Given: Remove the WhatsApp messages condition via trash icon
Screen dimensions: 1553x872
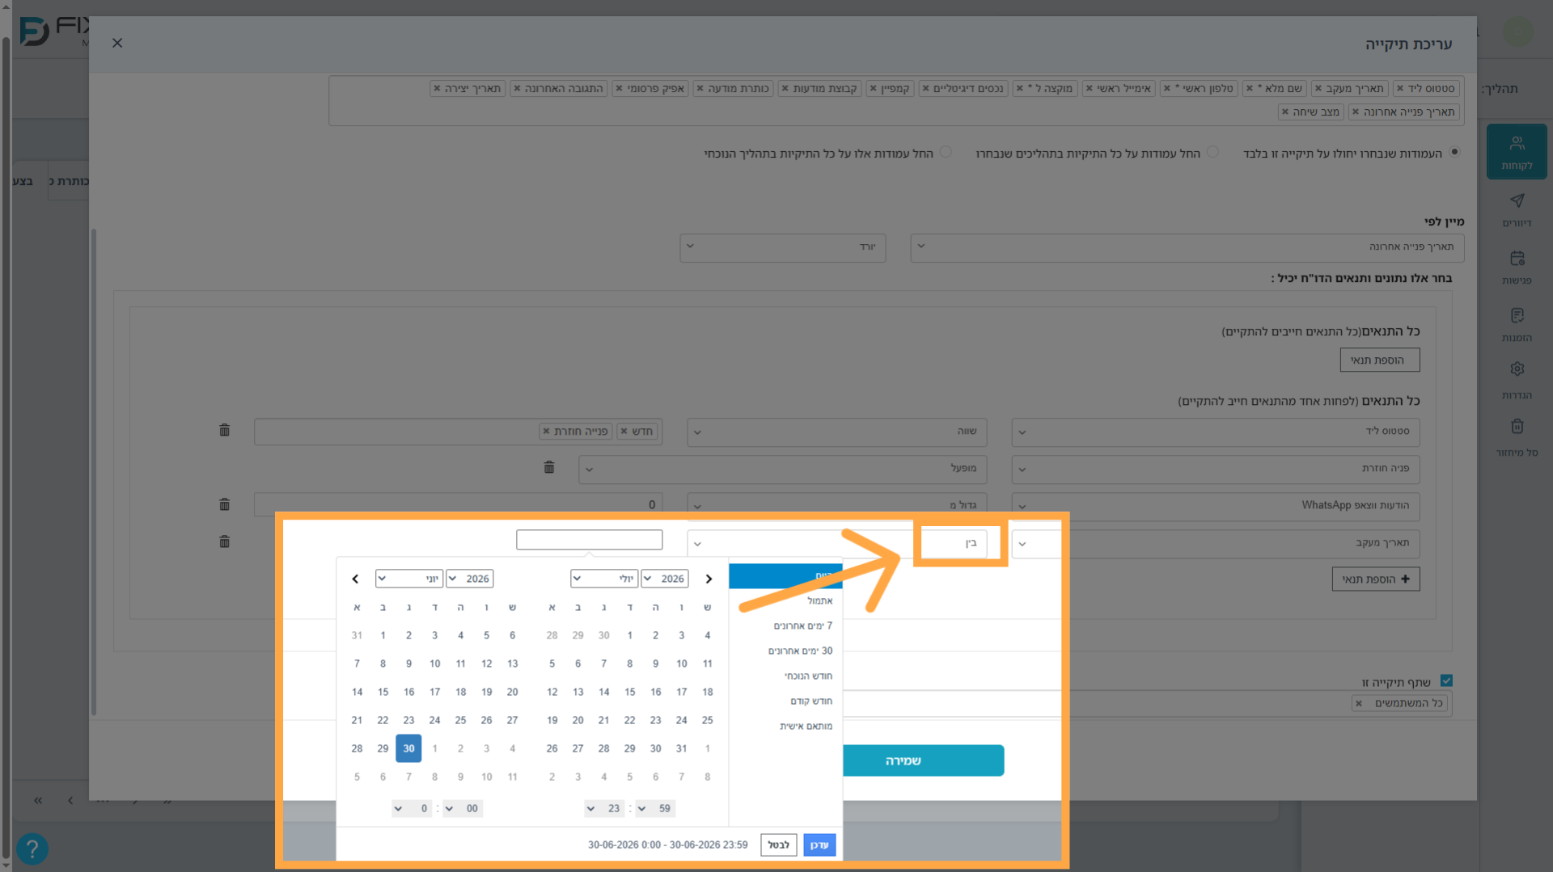Looking at the screenshot, I should [x=225, y=504].
